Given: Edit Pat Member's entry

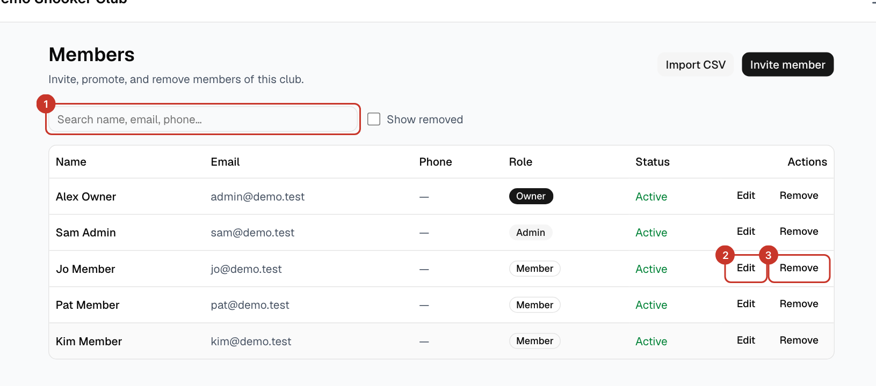Looking at the screenshot, I should coord(746,304).
